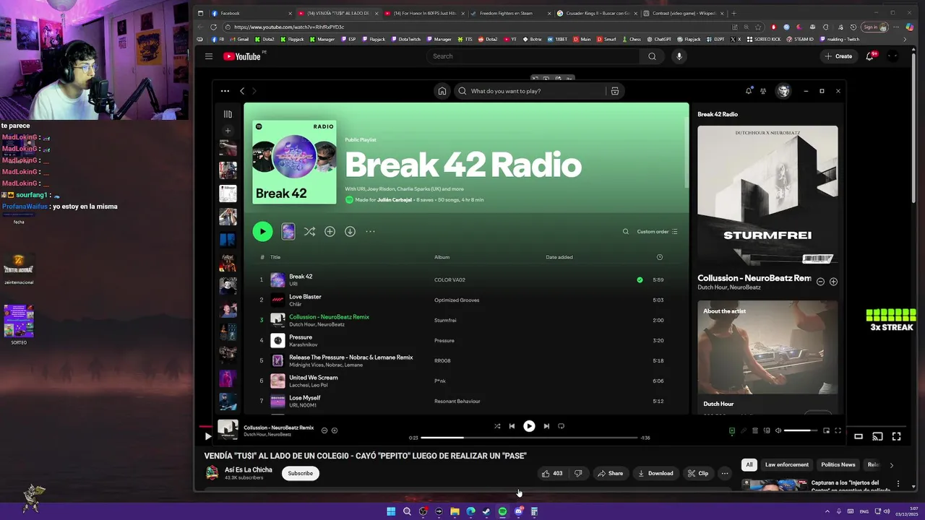Screen dimensions: 925x520
Task: Open Dutch Hour About the artist card
Action: coord(767,357)
